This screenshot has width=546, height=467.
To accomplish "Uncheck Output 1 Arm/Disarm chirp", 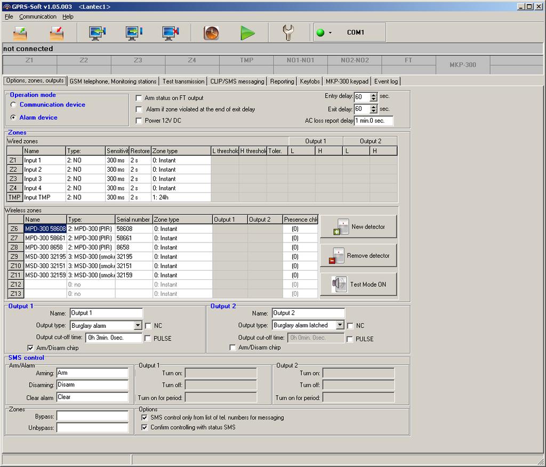I will pyautogui.click(x=30, y=348).
